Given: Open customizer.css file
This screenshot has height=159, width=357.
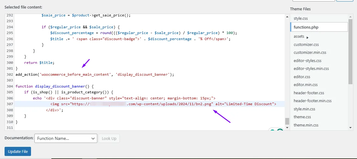Looking at the screenshot, I should click(306, 44).
